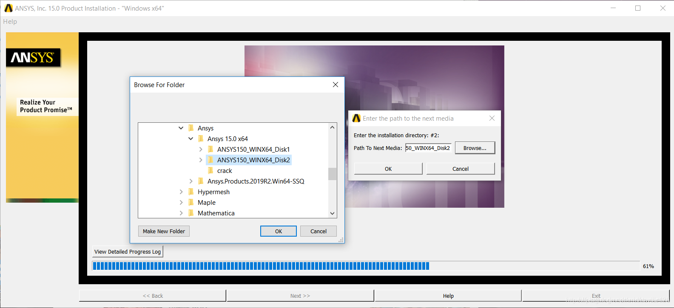Click the Next >> button
This screenshot has width=674, height=308.
point(300,296)
